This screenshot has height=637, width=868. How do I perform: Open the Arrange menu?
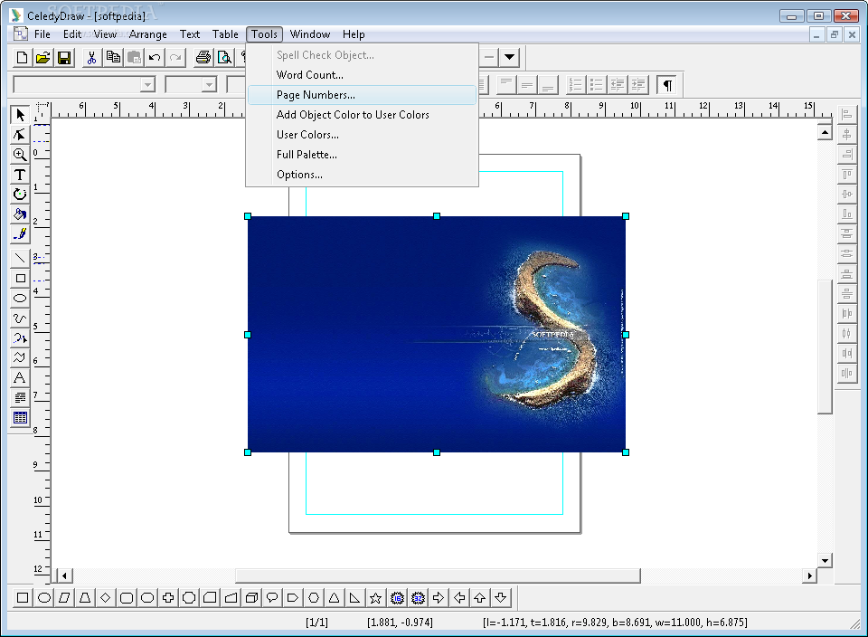tap(147, 34)
